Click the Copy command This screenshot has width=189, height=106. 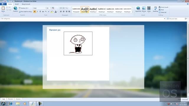9,10
